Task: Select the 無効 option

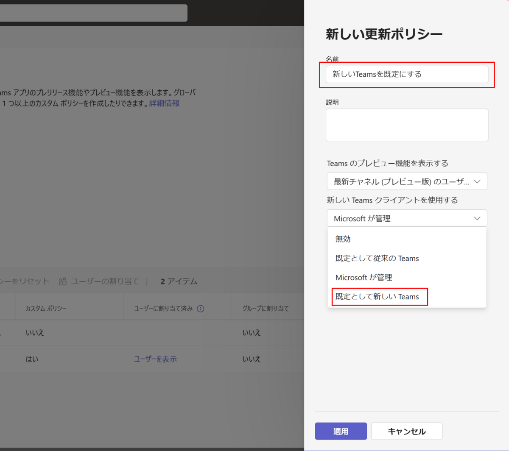Action: click(407, 239)
